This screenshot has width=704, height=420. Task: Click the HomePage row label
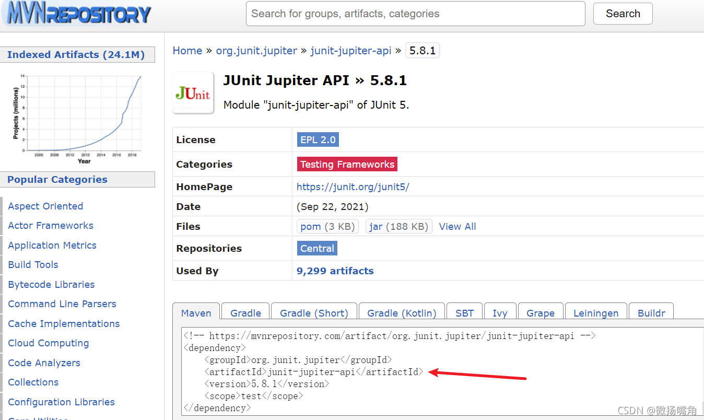pos(204,186)
